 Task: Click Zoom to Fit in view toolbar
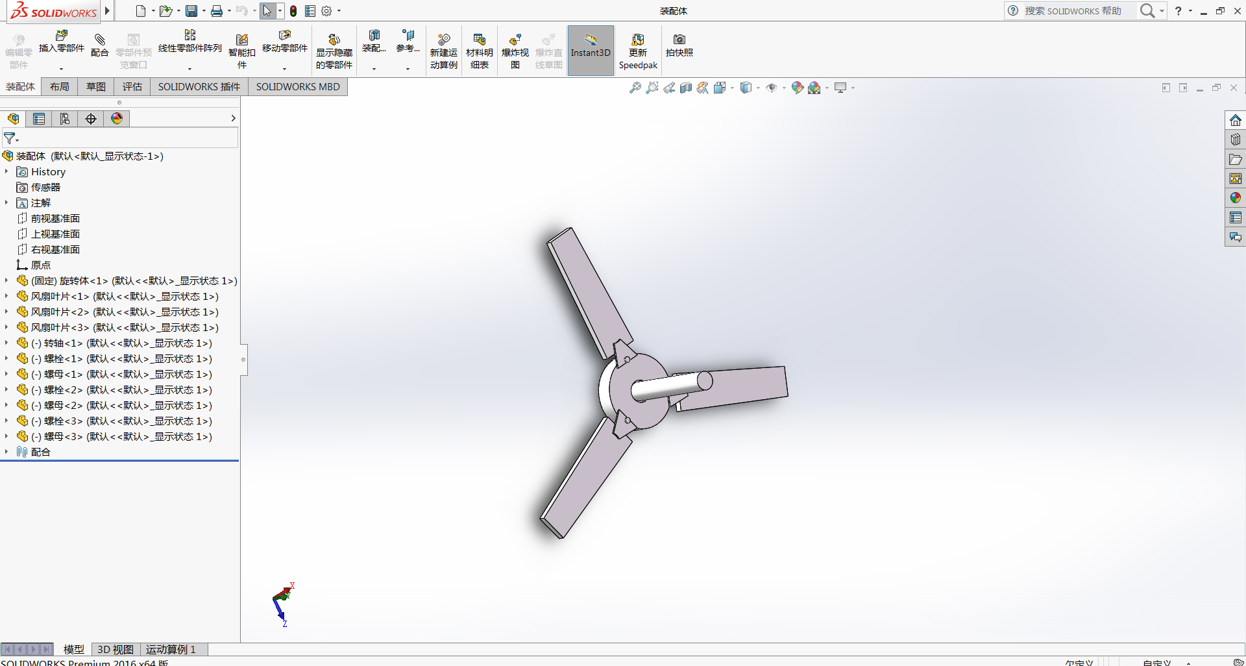tap(635, 88)
